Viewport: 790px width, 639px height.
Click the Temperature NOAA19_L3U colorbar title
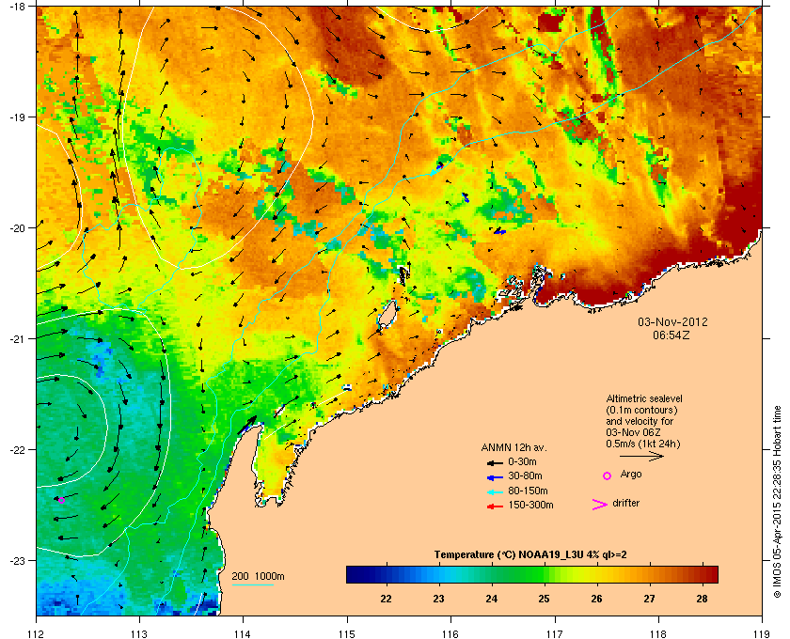point(530,555)
